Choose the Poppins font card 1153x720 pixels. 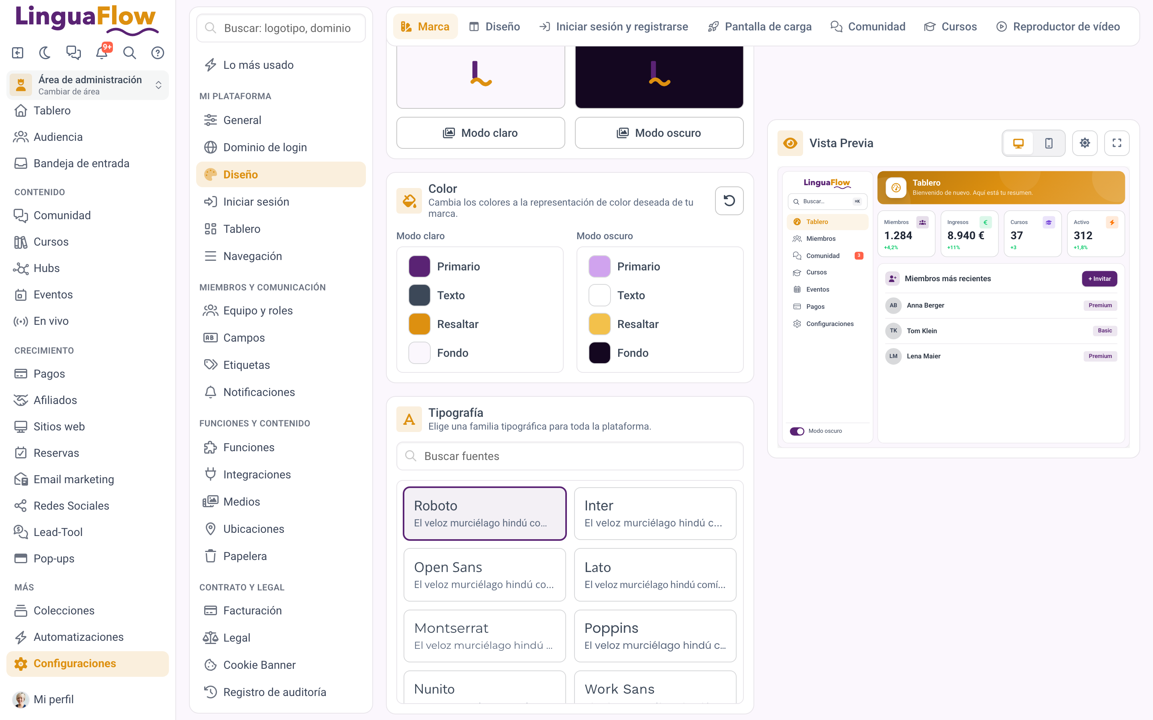click(x=655, y=636)
